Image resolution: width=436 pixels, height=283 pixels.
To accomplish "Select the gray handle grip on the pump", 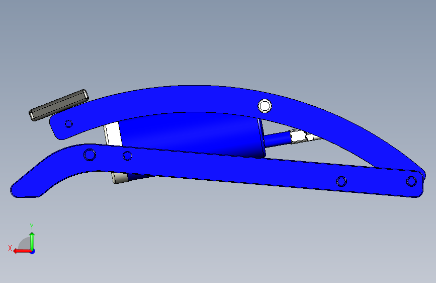I will click(59, 105).
